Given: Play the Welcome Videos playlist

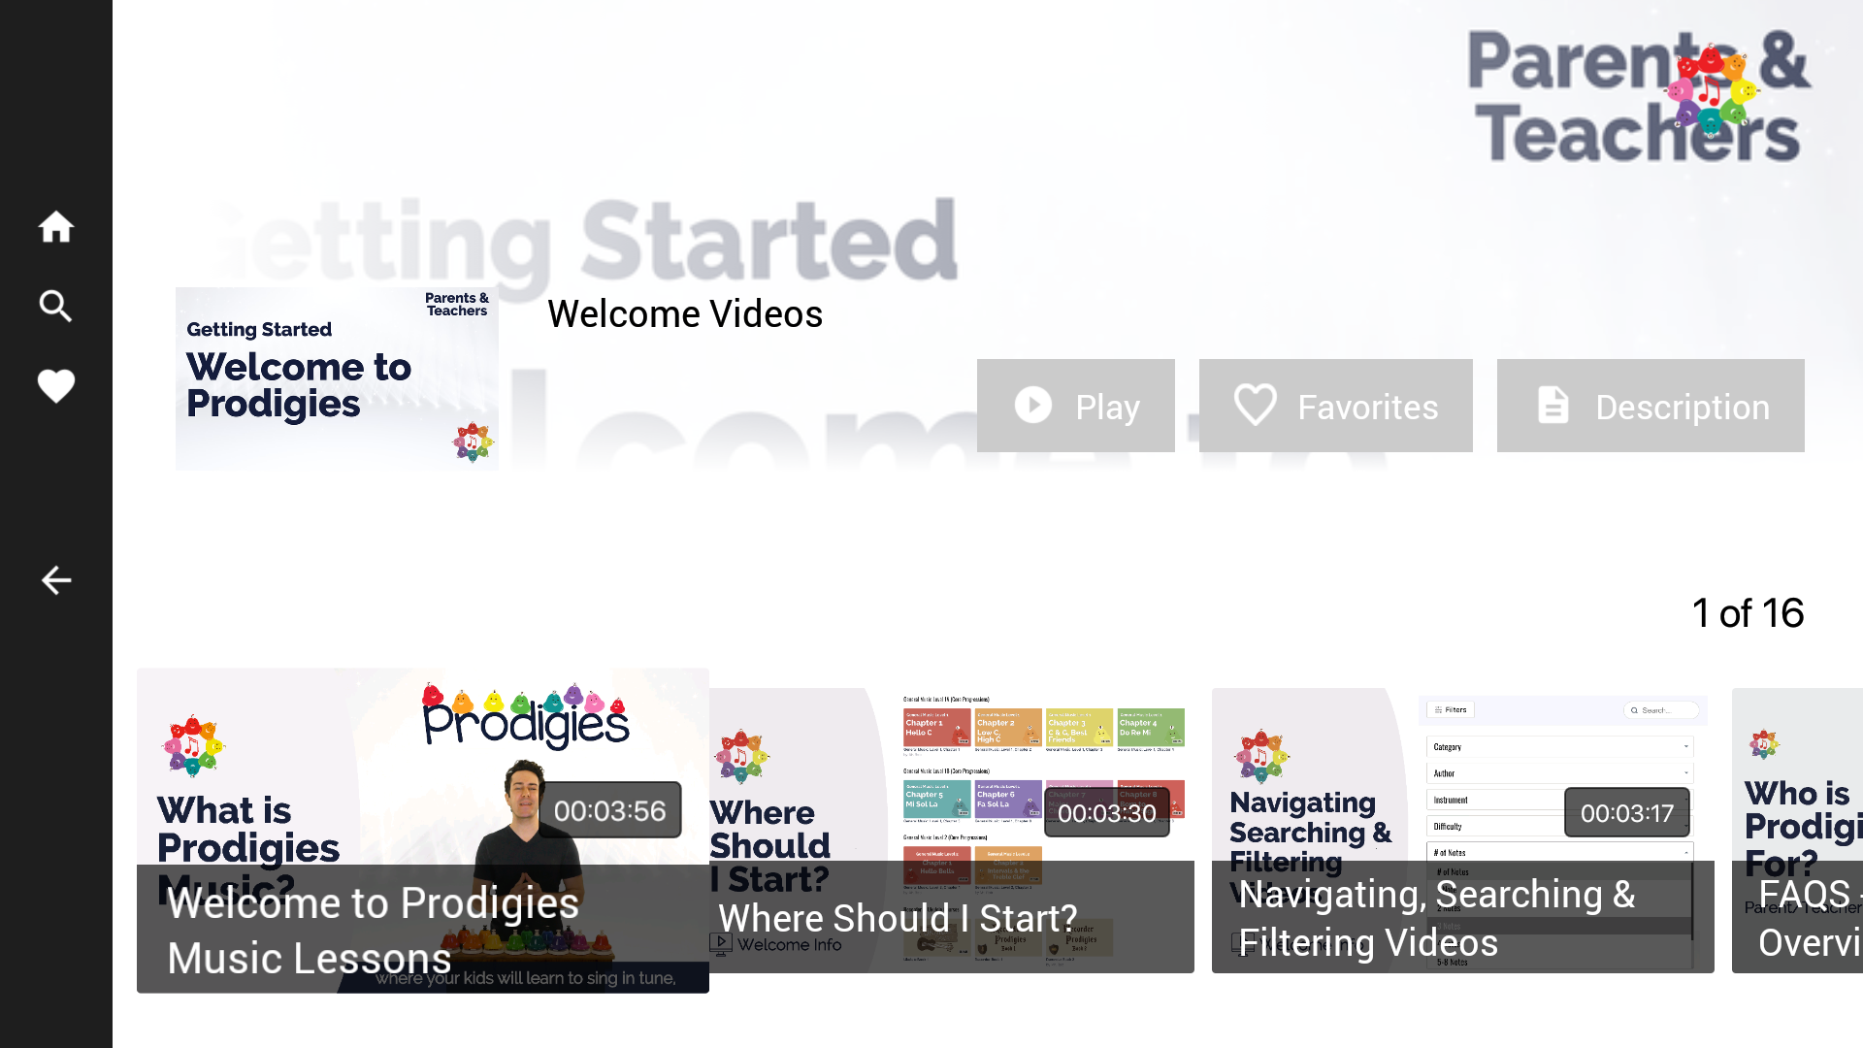Looking at the screenshot, I should coord(1076,406).
